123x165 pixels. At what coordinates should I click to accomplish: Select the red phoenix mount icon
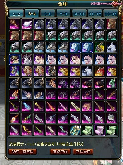click(99, 71)
